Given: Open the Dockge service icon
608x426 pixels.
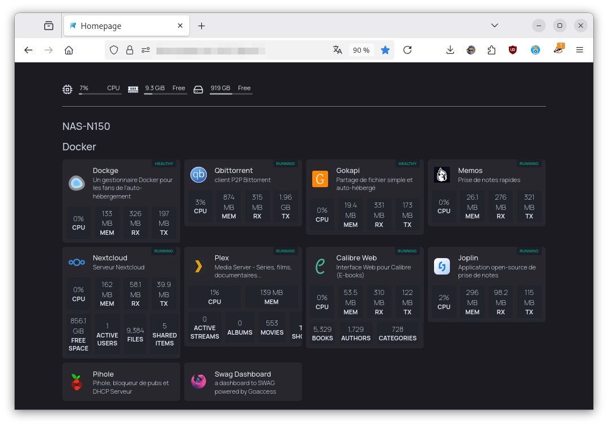Looking at the screenshot, I should coord(77,183).
